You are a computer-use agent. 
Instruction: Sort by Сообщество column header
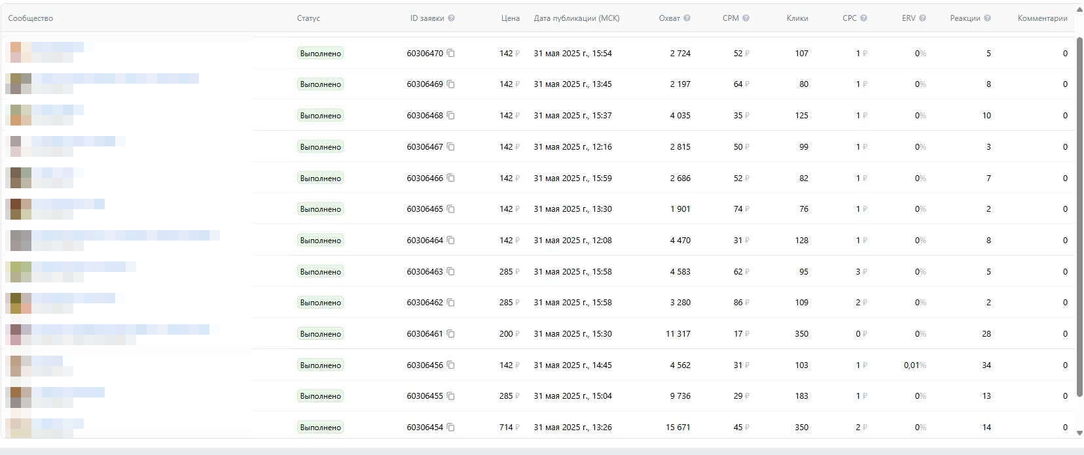(x=31, y=18)
